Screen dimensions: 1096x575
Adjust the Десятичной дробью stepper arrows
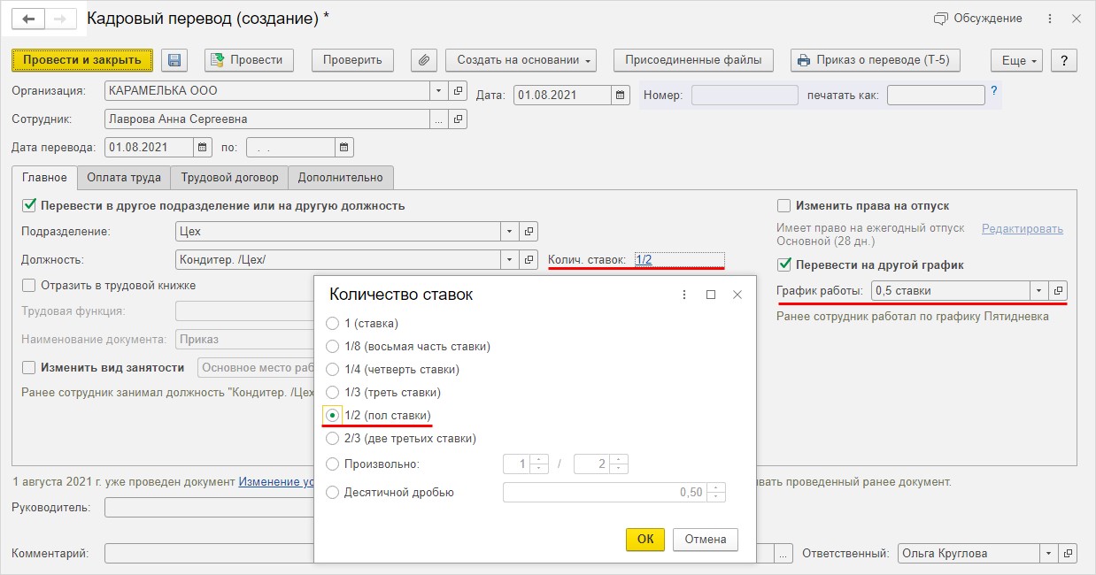pos(716,492)
